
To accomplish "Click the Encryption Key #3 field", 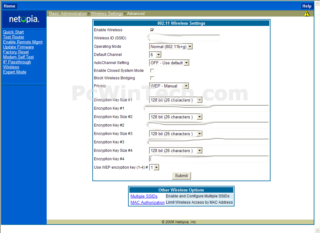I will (x=209, y=142).
